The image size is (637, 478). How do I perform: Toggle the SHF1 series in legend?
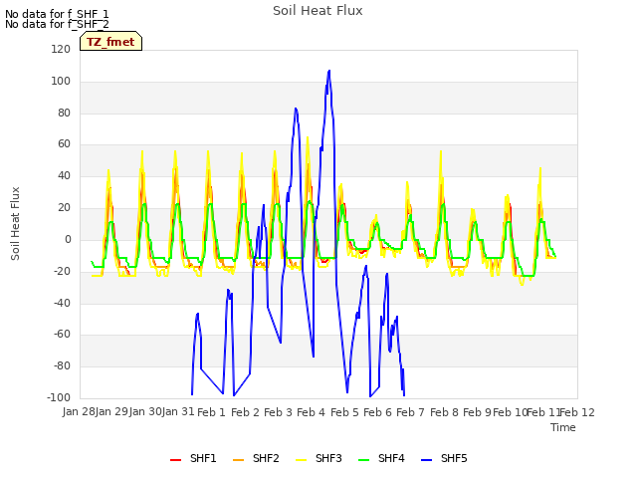[193, 458]
